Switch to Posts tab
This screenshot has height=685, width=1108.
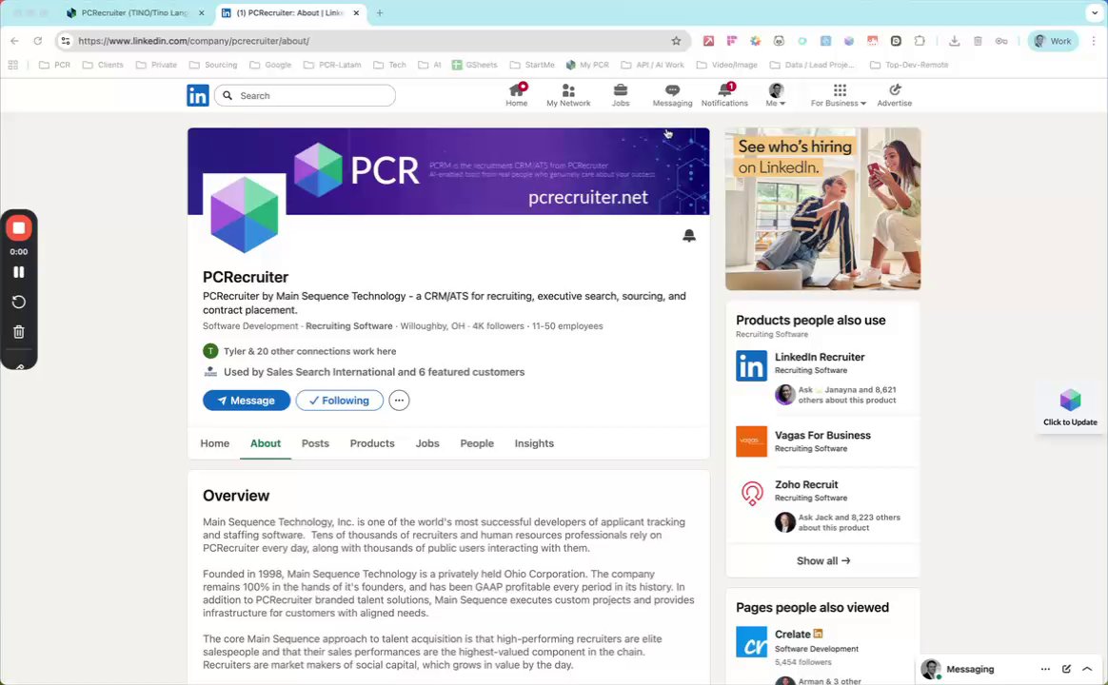click(x=315, y=443)
